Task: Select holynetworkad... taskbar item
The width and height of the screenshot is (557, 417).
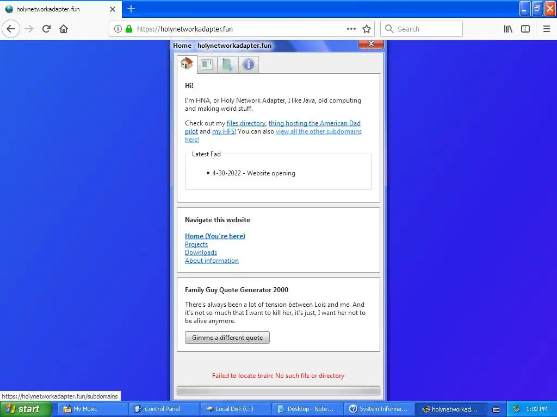Action: [451, 409]
